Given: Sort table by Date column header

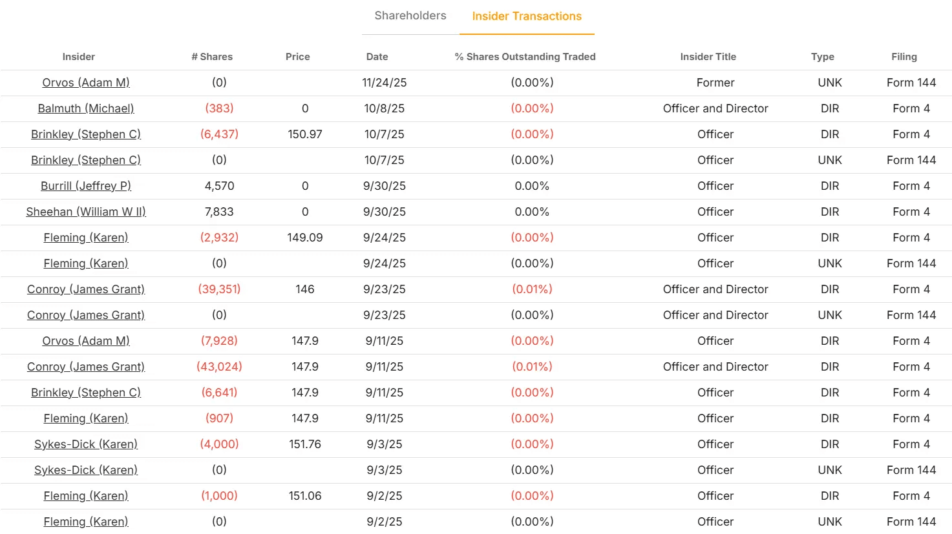Looking at the screenshot, I should coord(377,57).
